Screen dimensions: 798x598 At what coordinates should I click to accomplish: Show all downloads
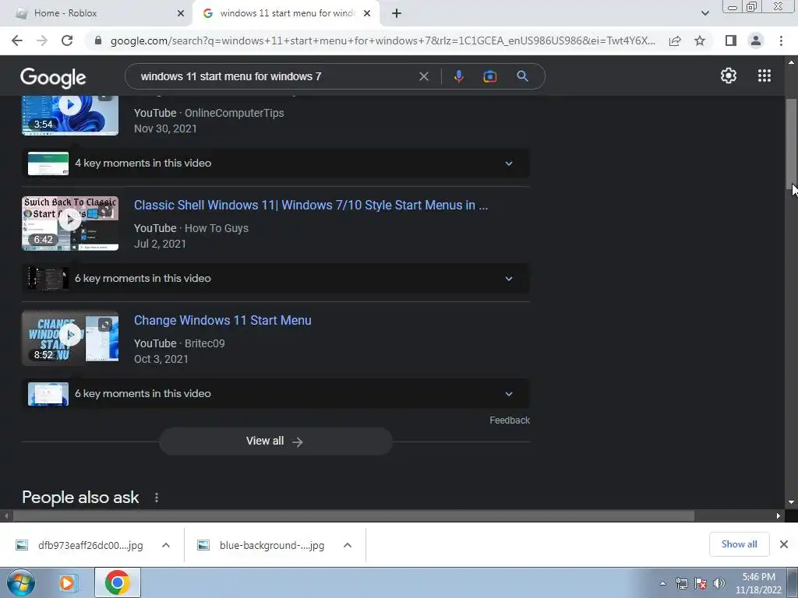tap(739, 544)
